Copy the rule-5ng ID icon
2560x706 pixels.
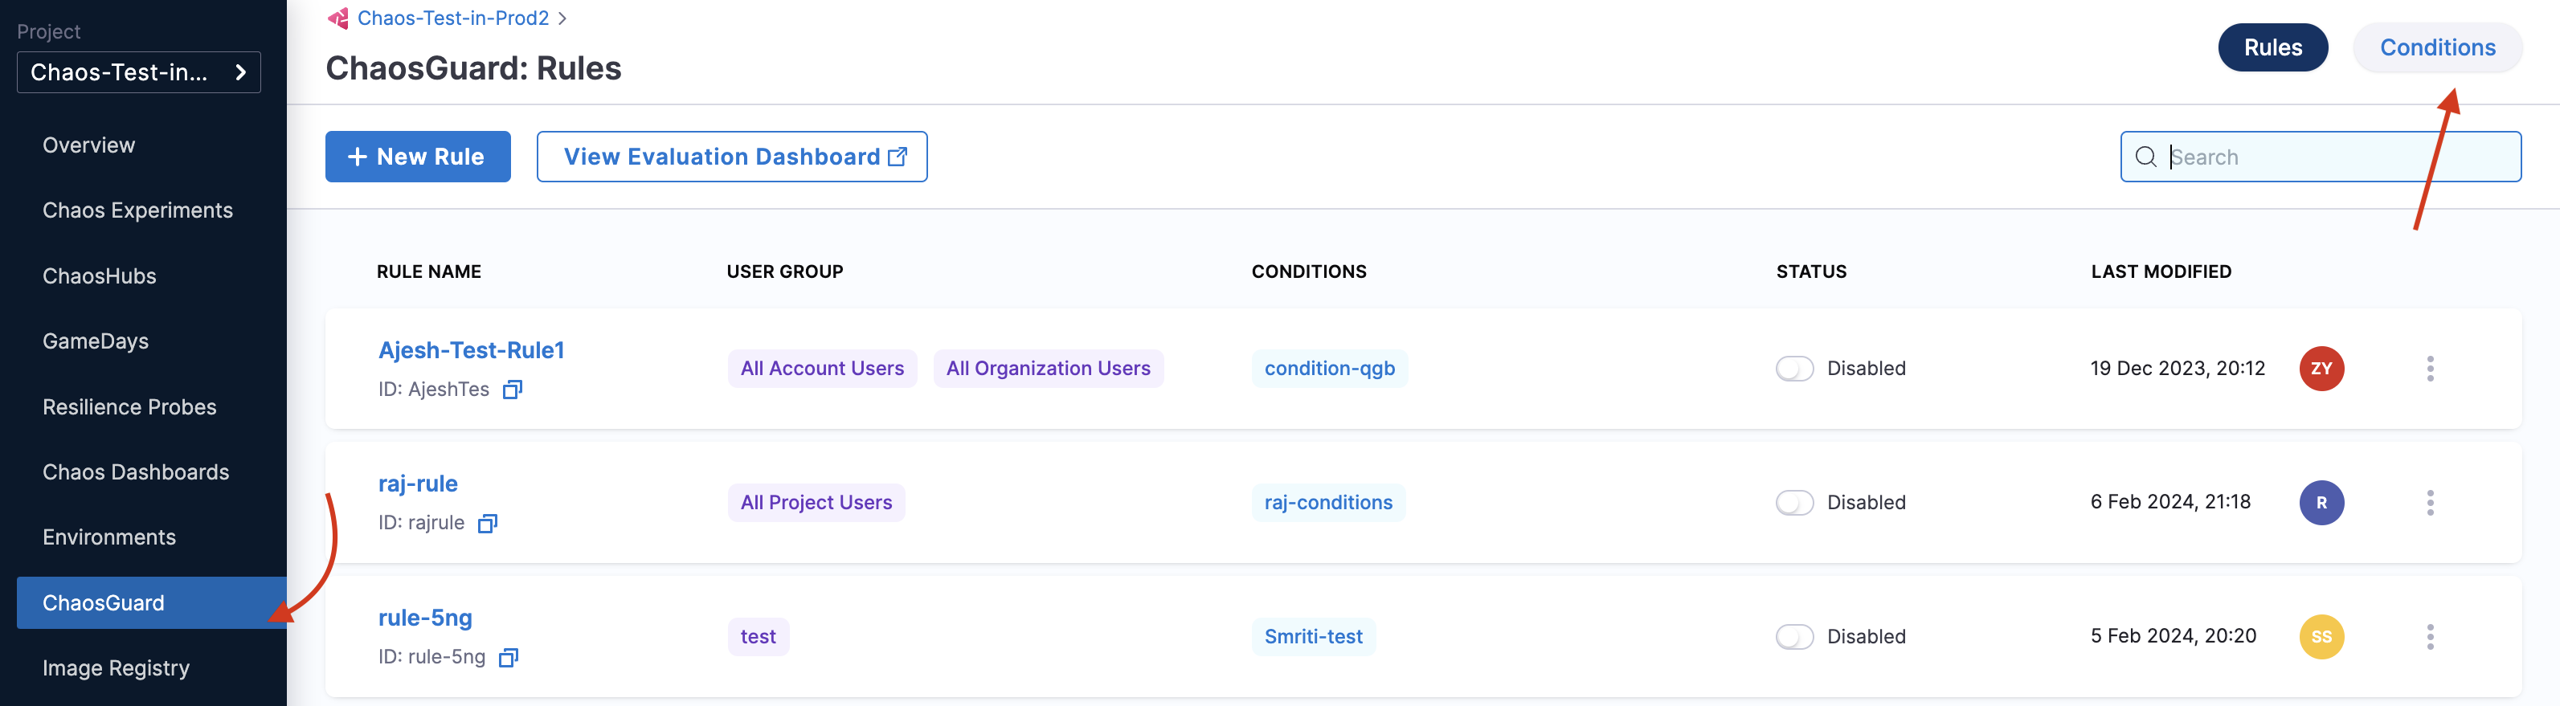pyautogui.click(x=508, y=657)
